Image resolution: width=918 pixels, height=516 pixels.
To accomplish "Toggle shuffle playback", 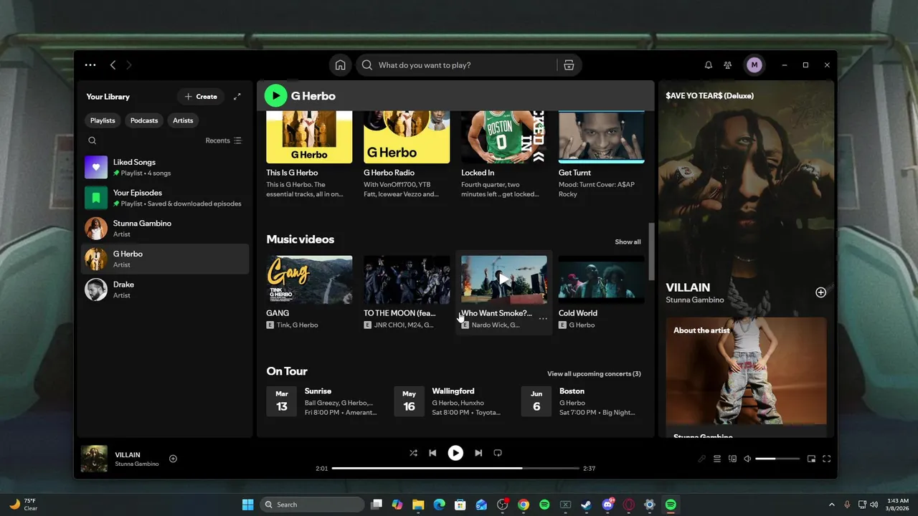I will point(413,453).
